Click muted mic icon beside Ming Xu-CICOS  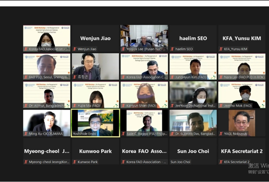coord(26,133)
